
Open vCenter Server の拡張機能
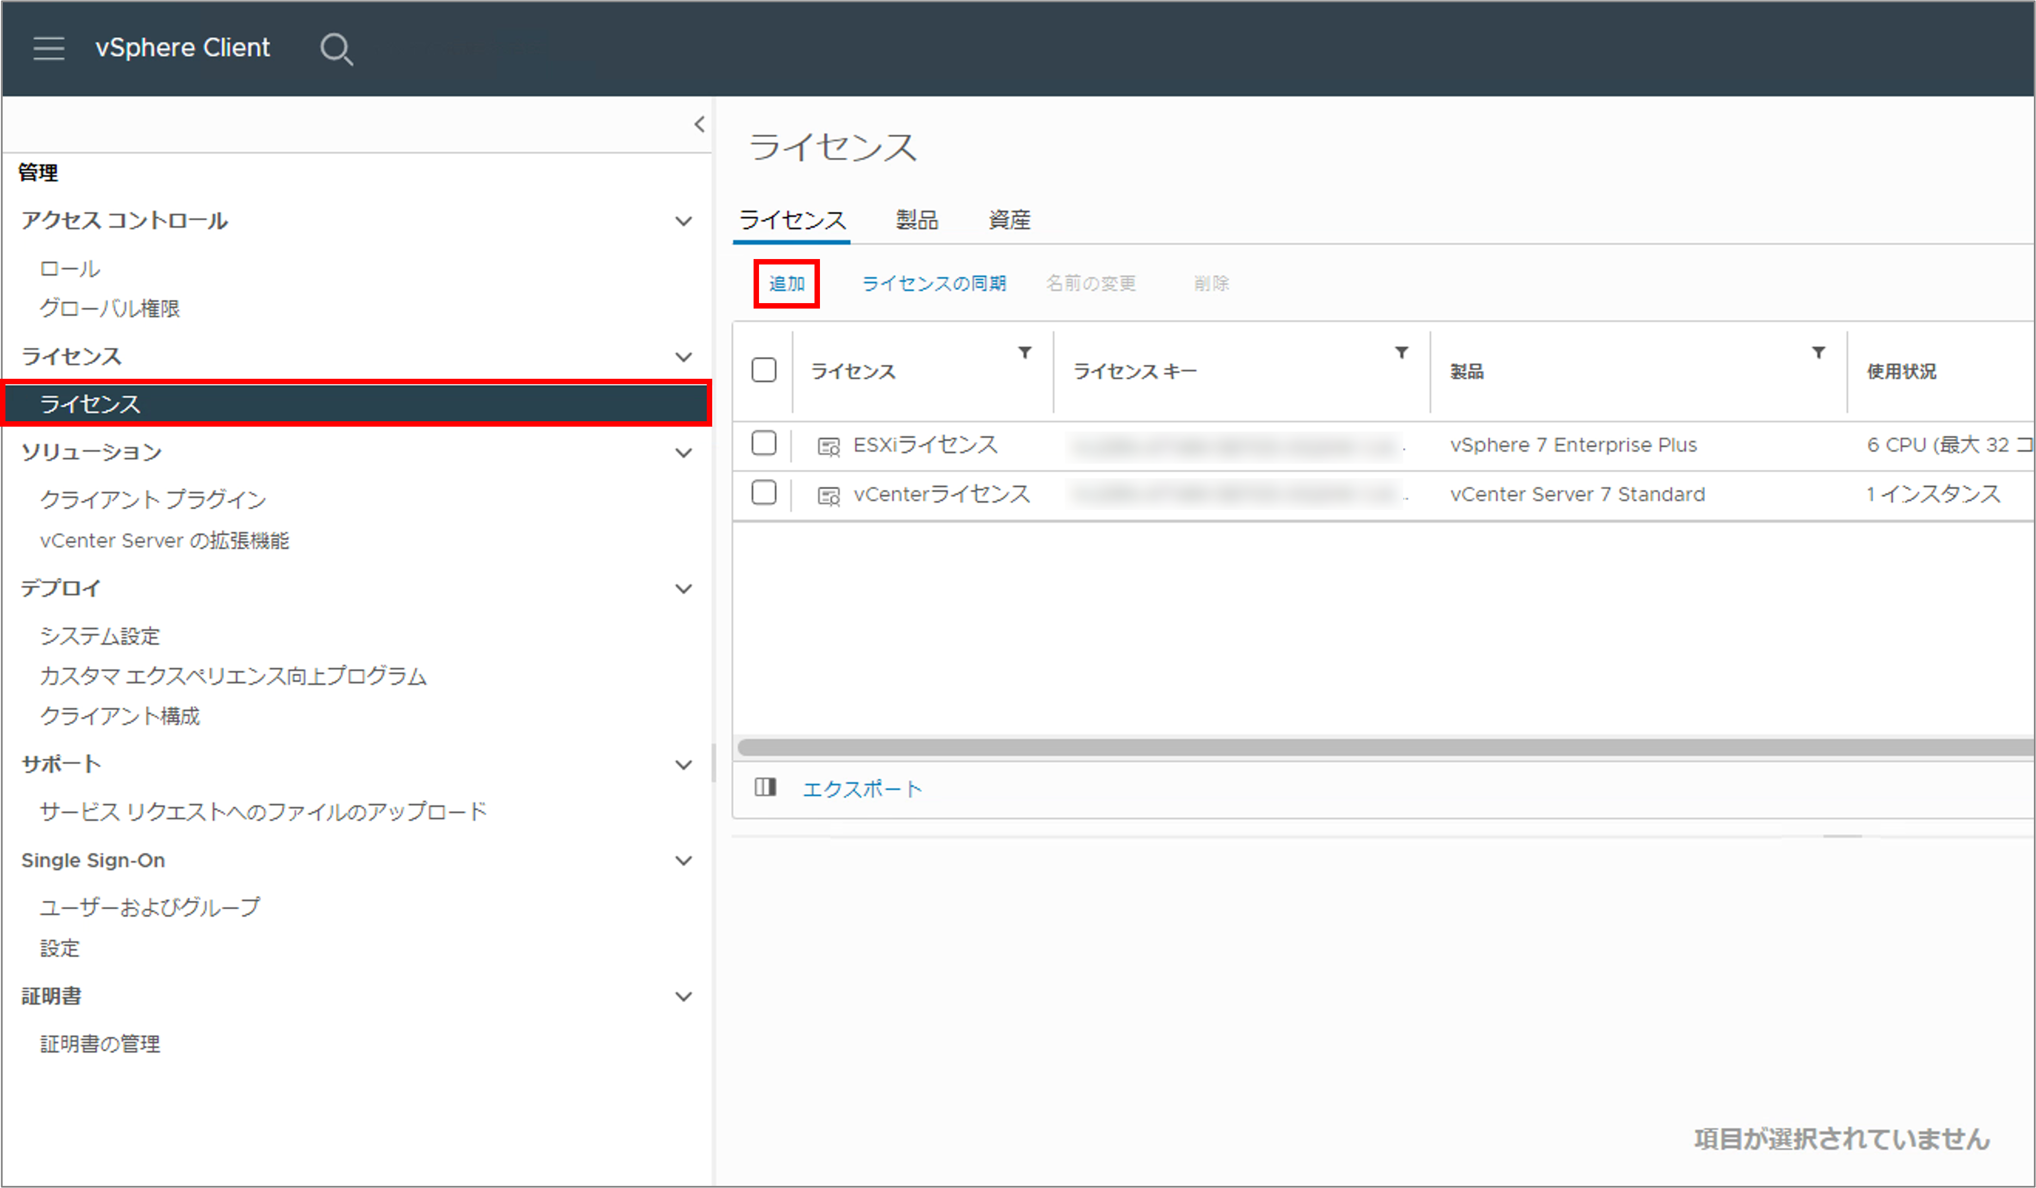(x=165, y=540)
